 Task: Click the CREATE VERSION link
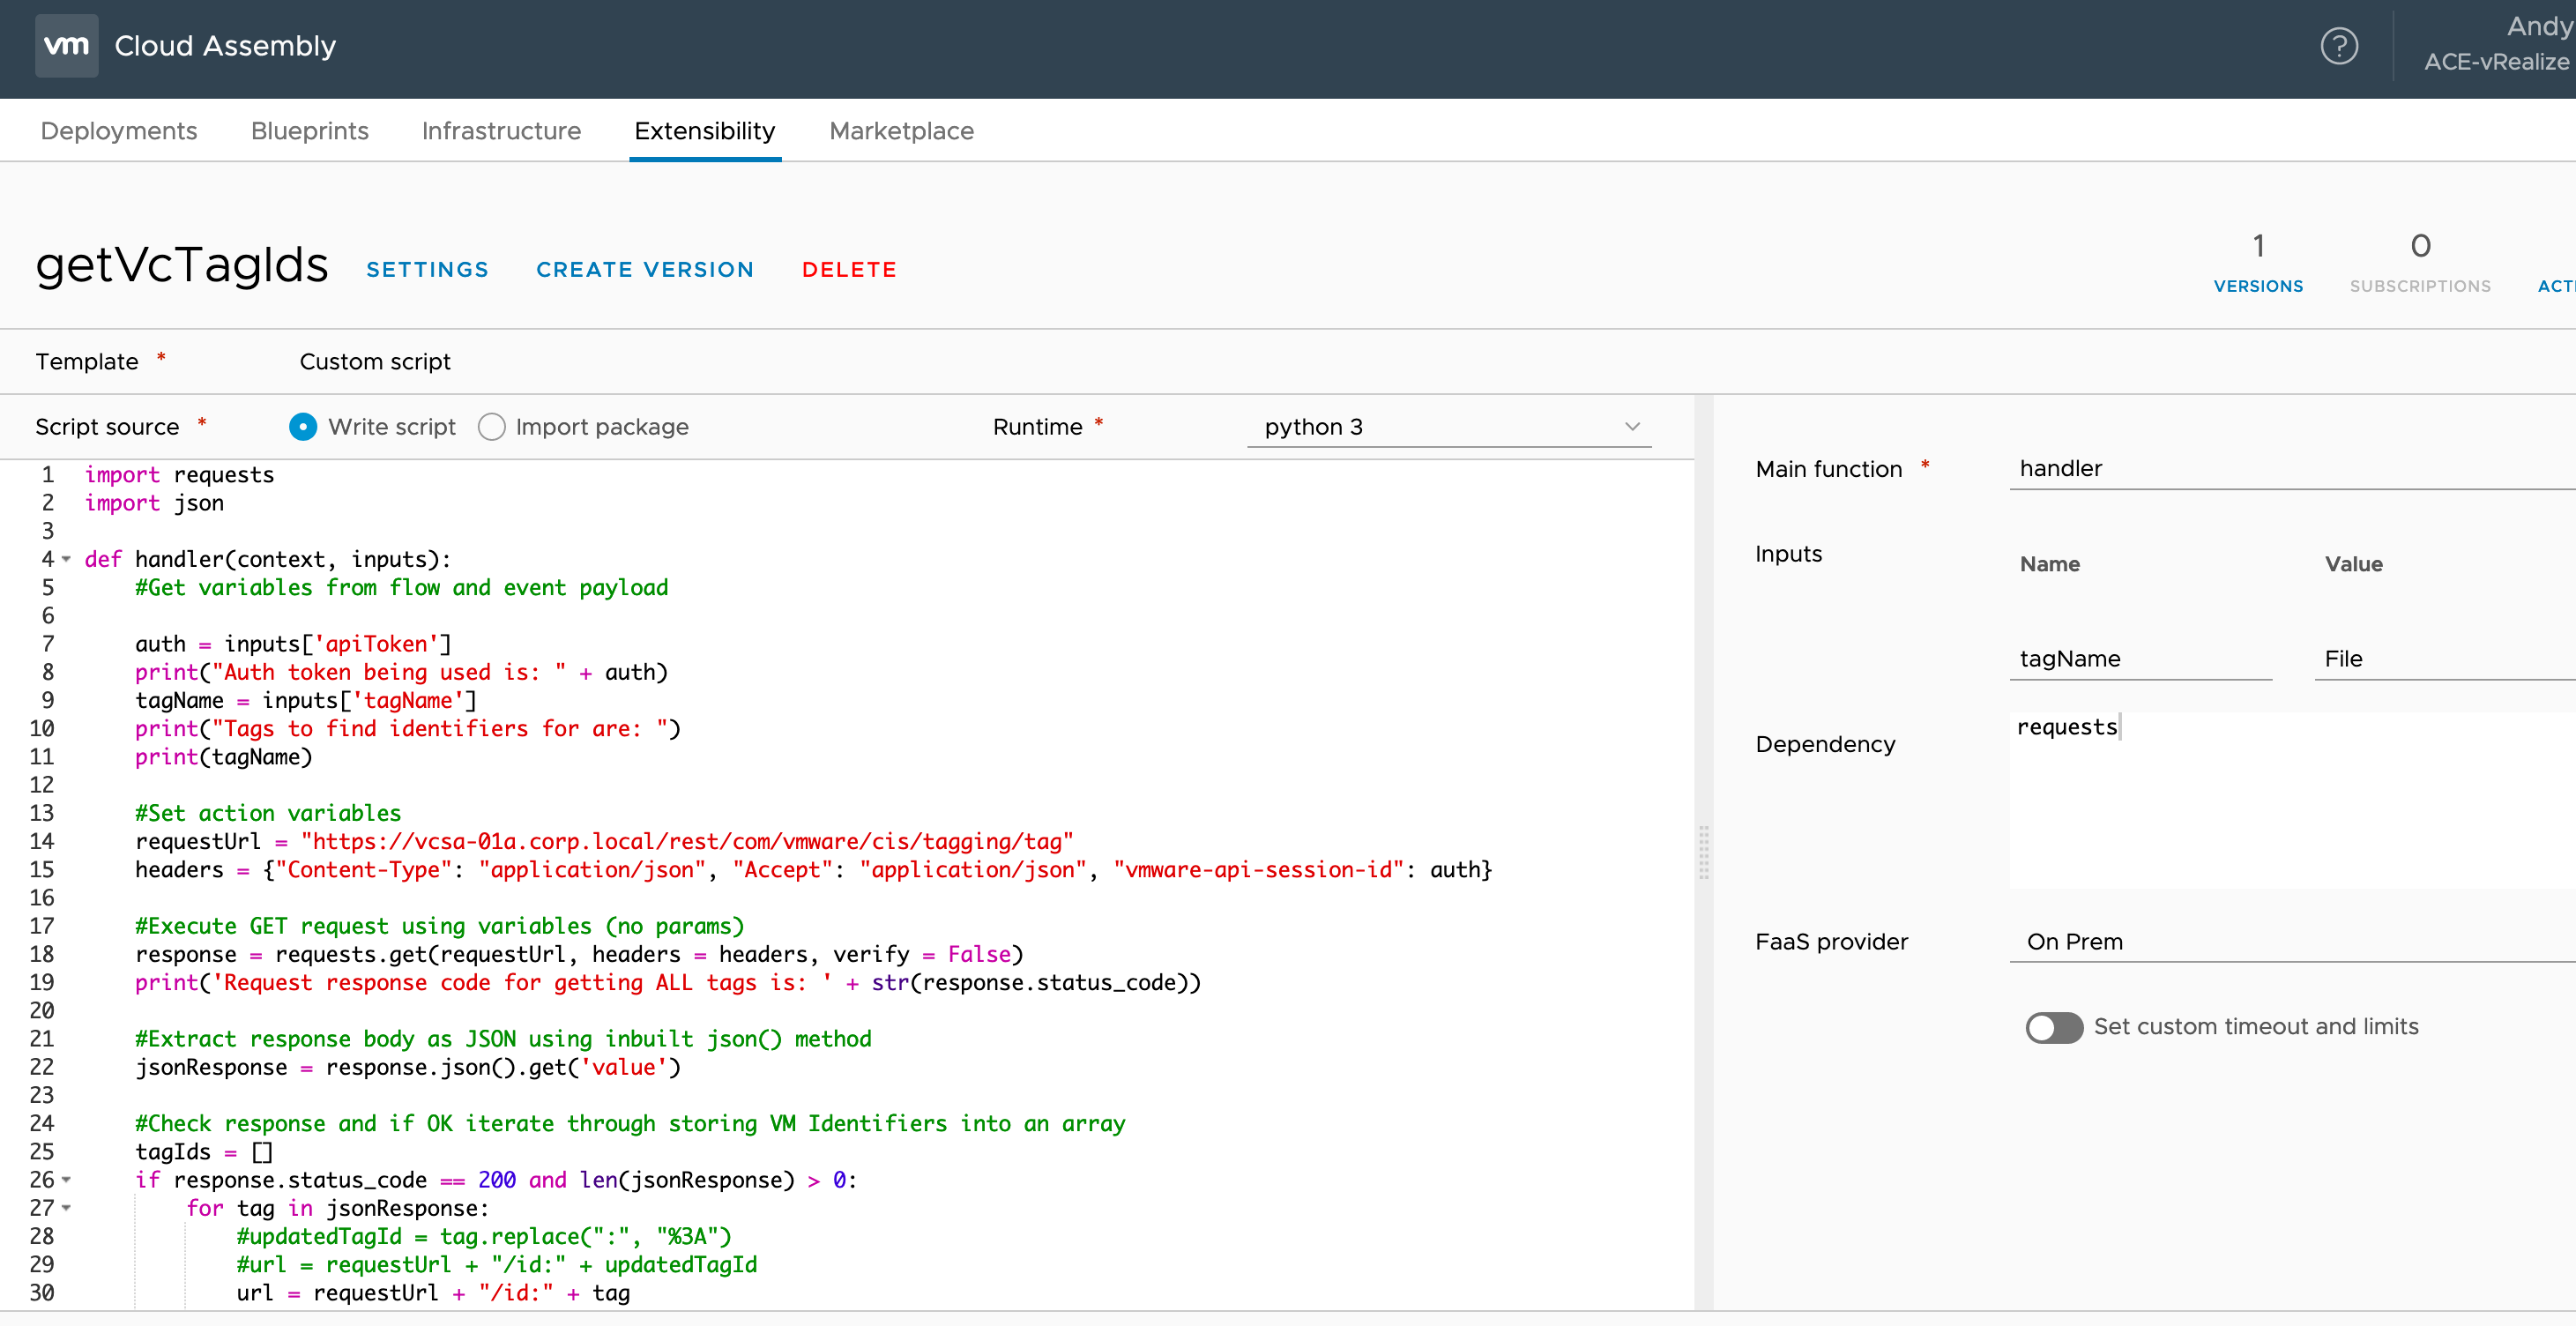click(645, 270)
